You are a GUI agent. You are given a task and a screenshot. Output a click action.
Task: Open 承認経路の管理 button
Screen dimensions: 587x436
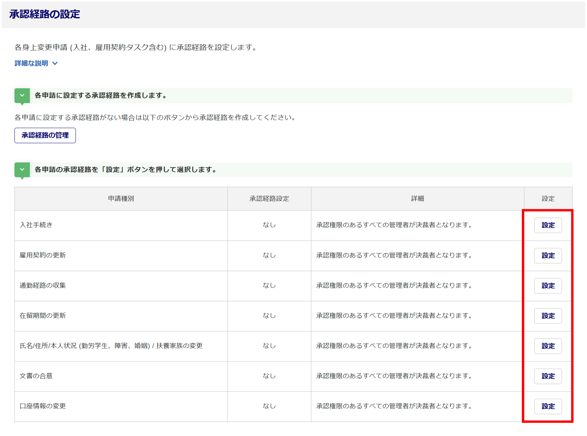click(x=45, y=135)
